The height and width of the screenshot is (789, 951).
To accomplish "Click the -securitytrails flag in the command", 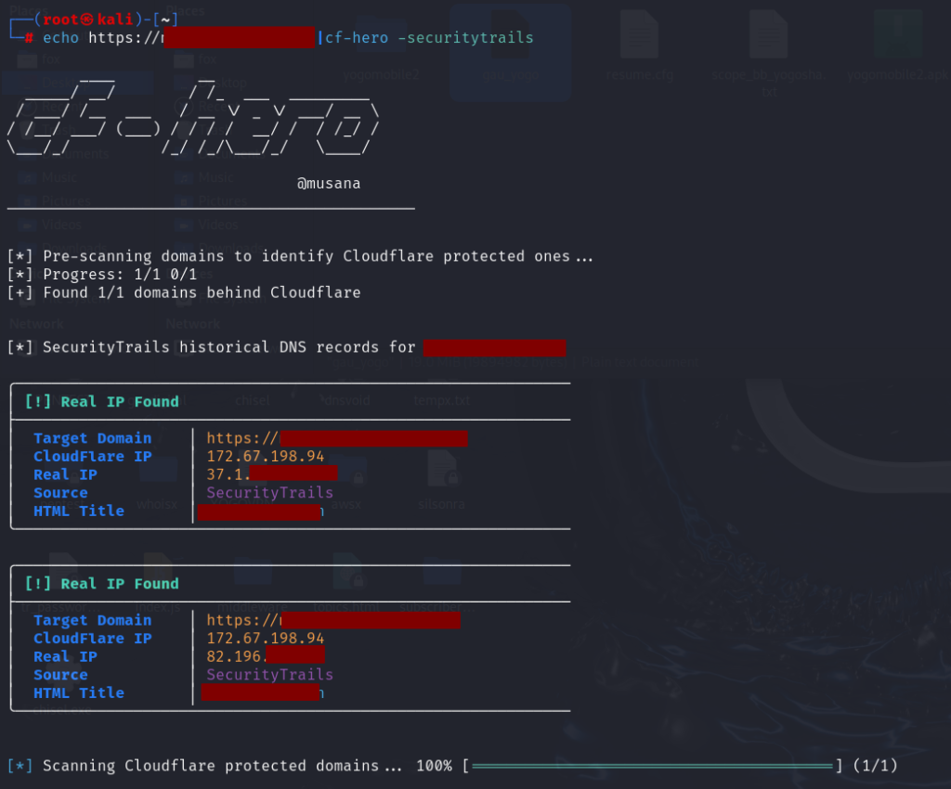I will (466, 37).
